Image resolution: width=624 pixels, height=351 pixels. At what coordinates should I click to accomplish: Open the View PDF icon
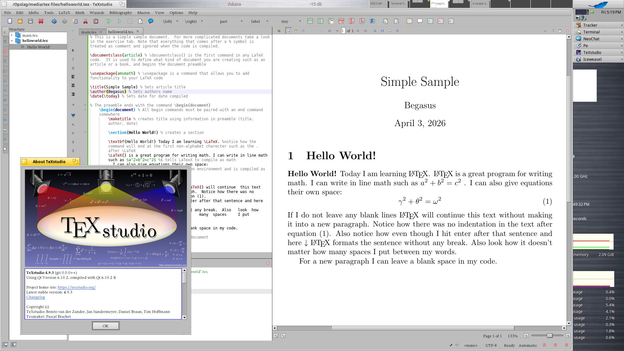(x=140, y=21)
